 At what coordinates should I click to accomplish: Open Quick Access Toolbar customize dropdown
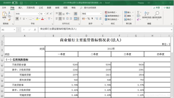point(36,3)
